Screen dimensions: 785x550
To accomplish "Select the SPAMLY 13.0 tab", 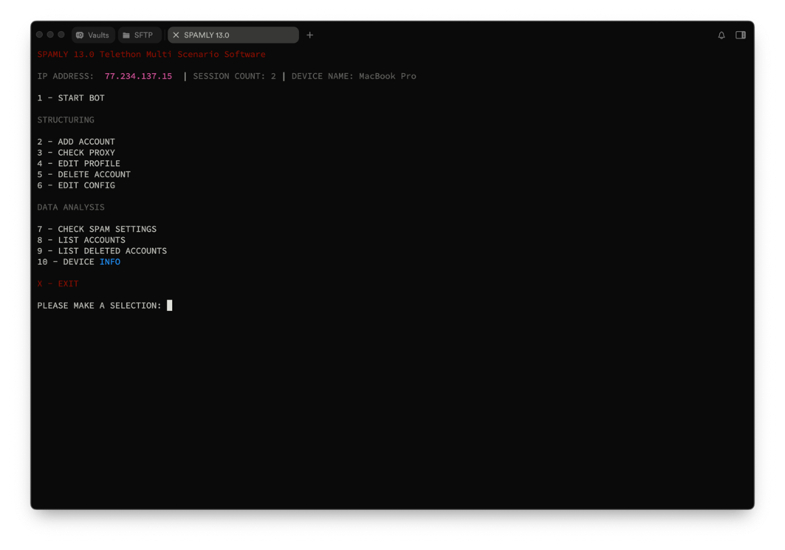I will pyautogui.click(x=233, y=35).
